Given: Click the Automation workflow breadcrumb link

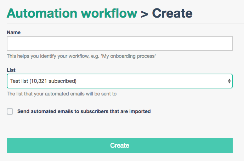Looking at the screenshot, I should 72,13.
